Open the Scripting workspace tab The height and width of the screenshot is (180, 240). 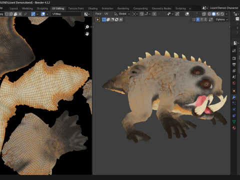tap(180, 8)
